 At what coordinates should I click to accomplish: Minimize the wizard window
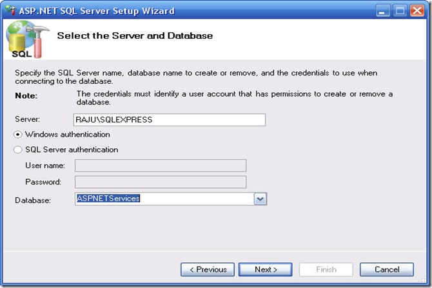(x=383, y=11)
